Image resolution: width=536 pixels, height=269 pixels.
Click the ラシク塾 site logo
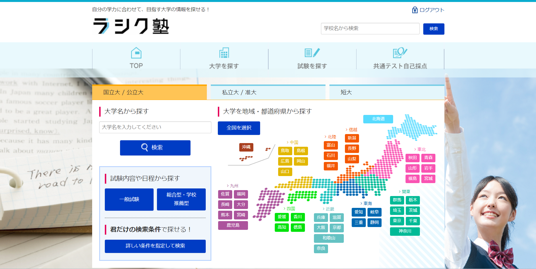(131, 26)
